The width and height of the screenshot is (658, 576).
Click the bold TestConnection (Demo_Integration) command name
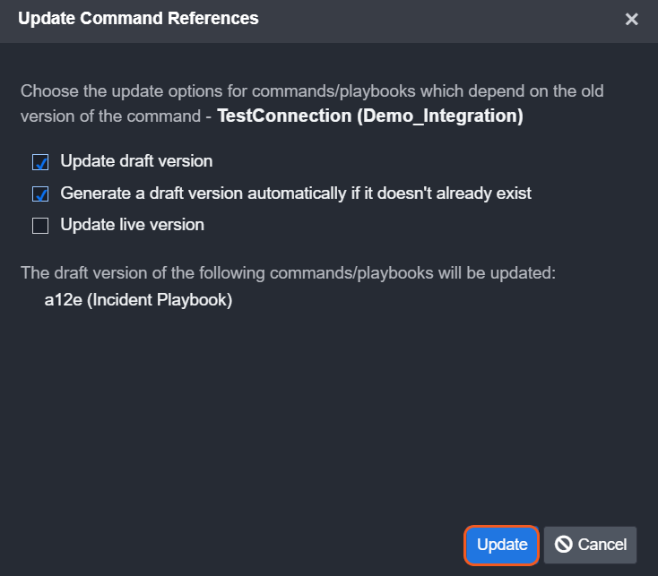[370, 116]
